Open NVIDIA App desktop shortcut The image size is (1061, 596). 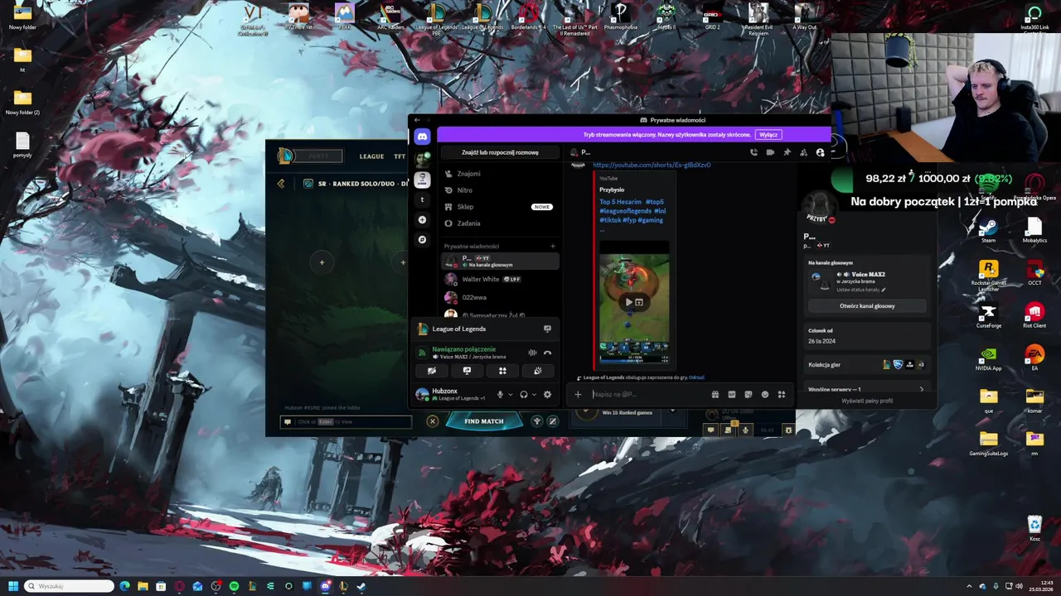coord(988,358)
